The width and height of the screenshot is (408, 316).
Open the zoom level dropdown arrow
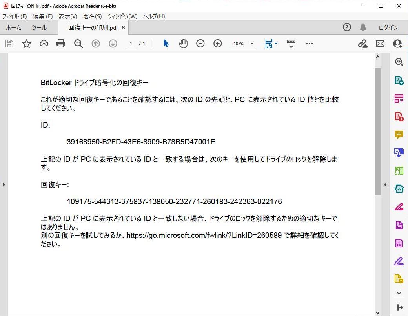(x=252, y=44)
